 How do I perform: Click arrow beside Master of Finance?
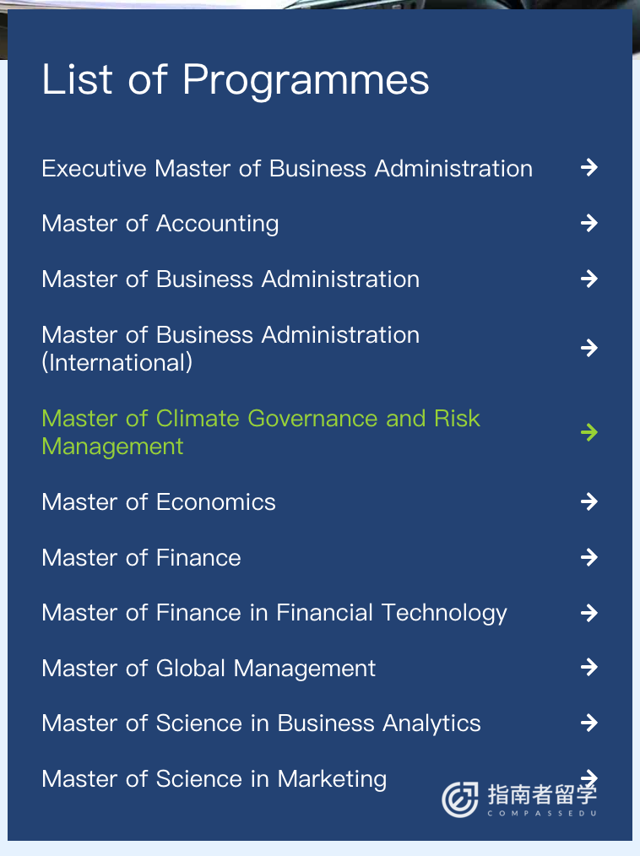click(589, 557)
